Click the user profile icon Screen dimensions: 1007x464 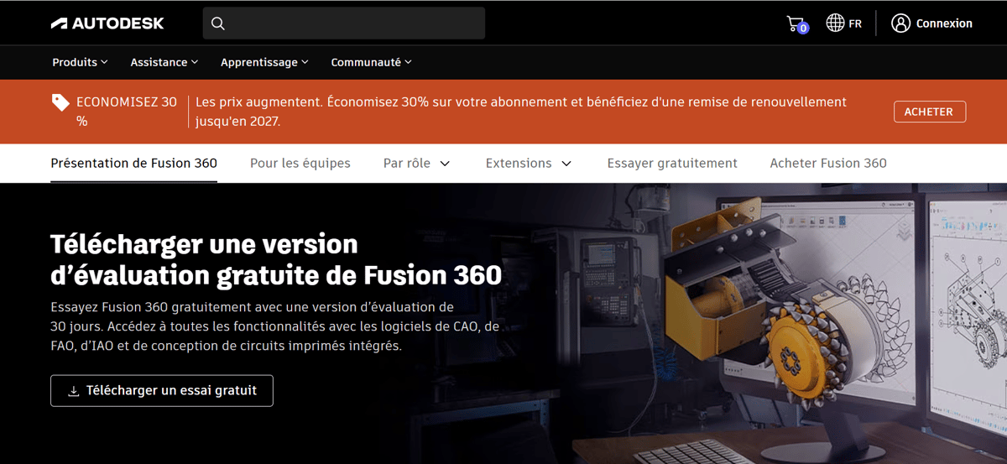click(900, 23)
